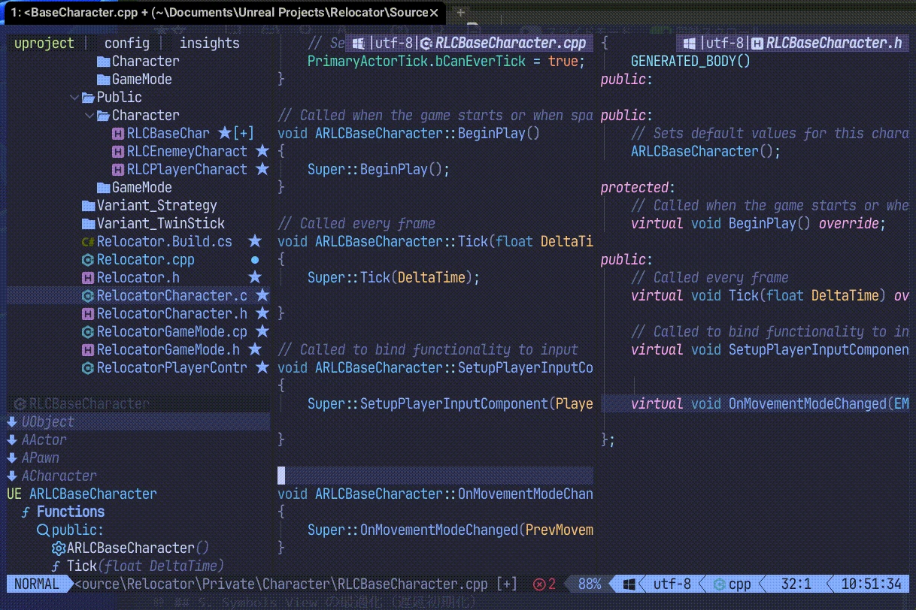
Task: Open the uproject tab
Action: (44, 43)
